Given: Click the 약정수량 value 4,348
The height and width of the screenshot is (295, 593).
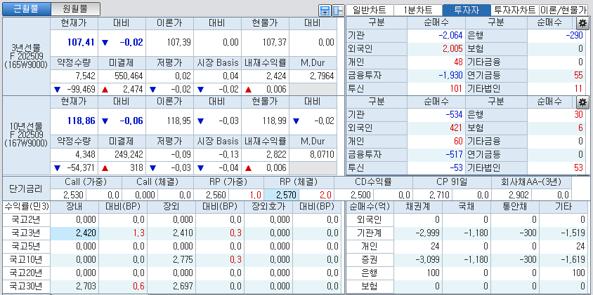Looking at the screenshot, I should 86,154.
